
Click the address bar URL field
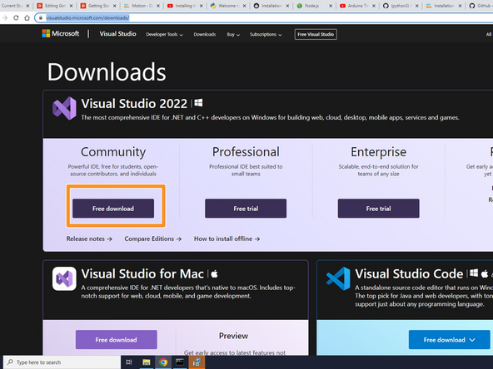tap(264, 18)
